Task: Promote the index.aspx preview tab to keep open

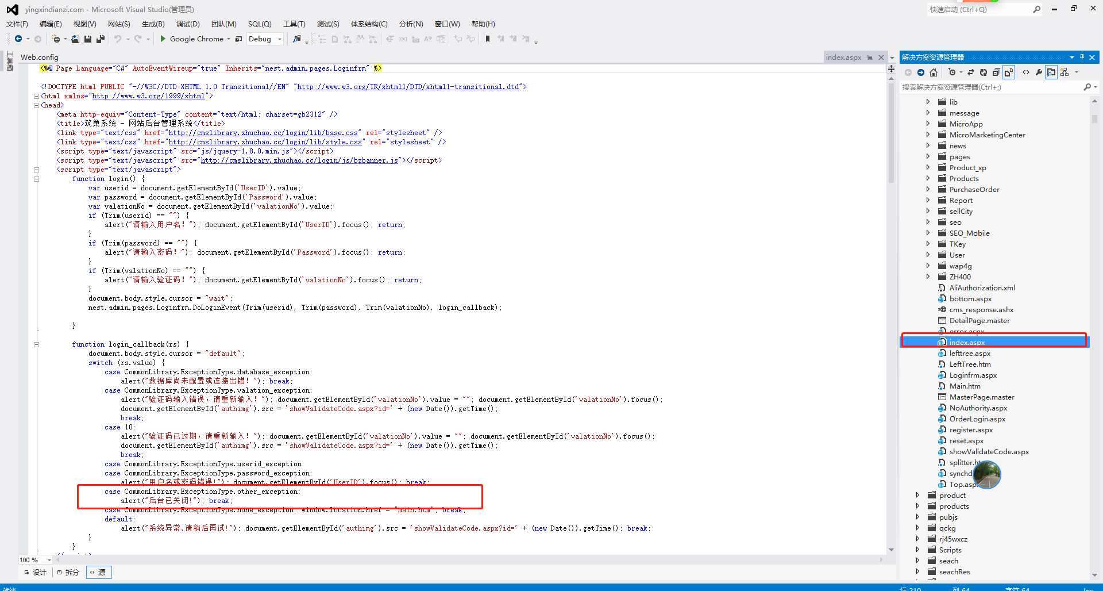Action: pyautogui.click(x=870, y=57)
